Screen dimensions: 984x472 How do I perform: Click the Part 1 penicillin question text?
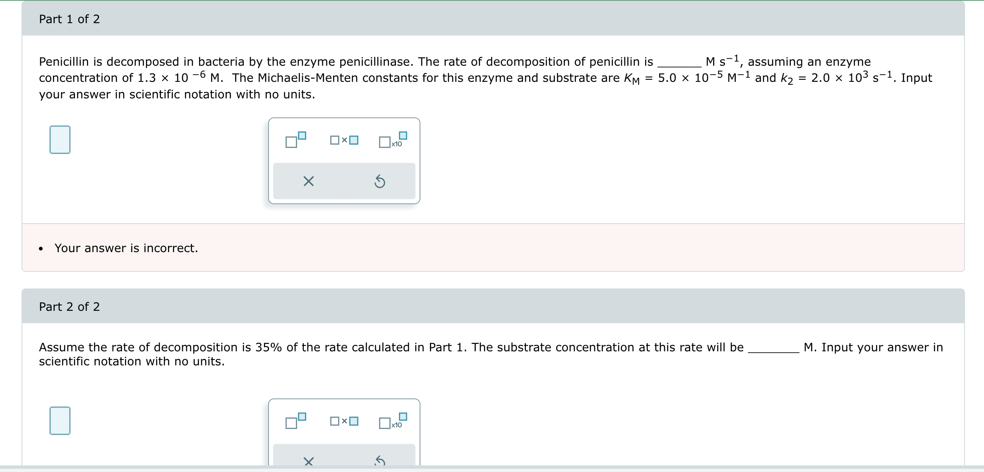click(x=485, y=78)
